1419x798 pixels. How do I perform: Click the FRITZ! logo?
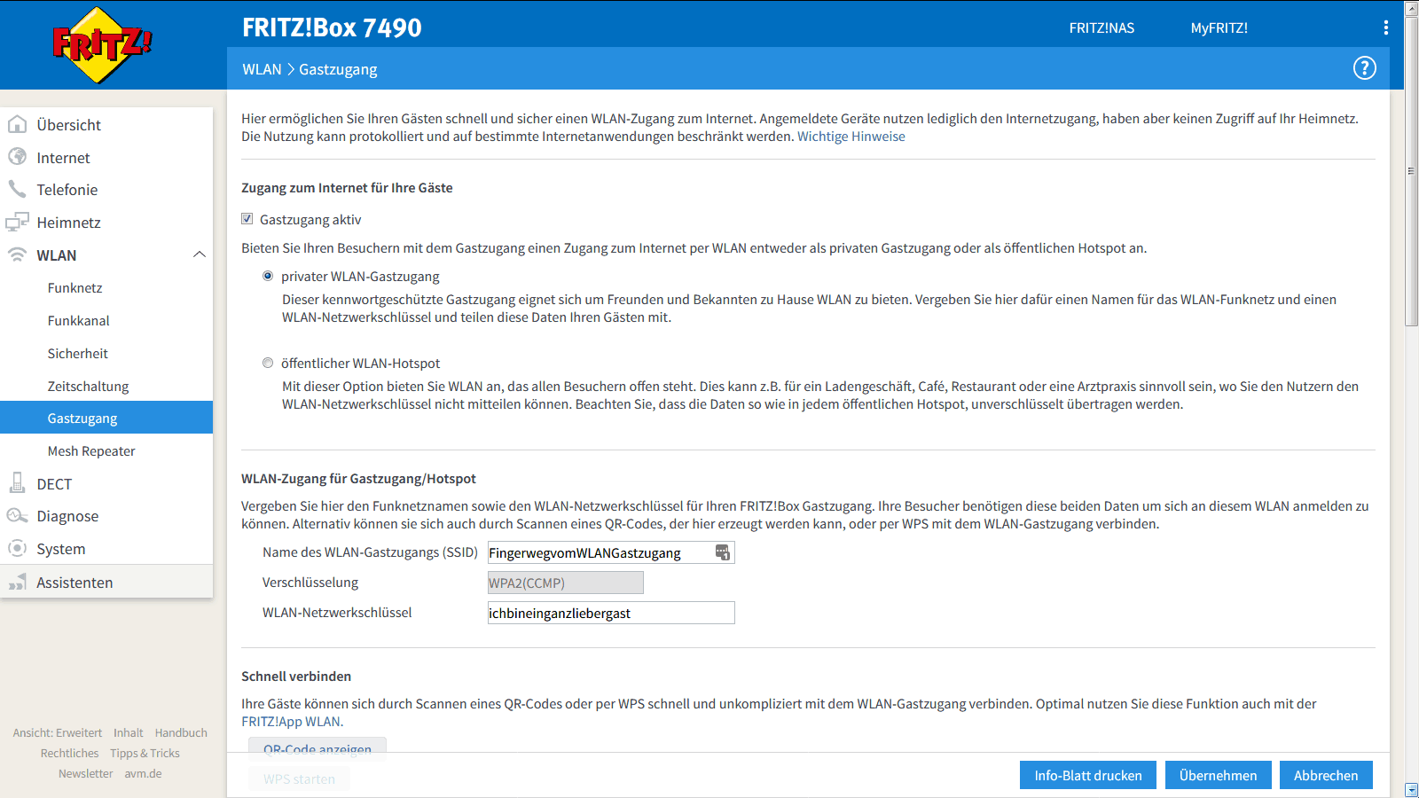coord(102,45)
